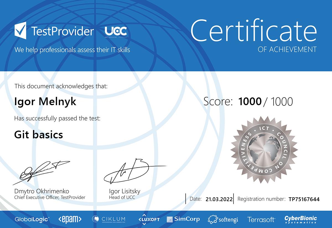Click the Terrasoft sponsor logo
The height and width of the screenshot is (228, 332).
[x=261, y=220]
